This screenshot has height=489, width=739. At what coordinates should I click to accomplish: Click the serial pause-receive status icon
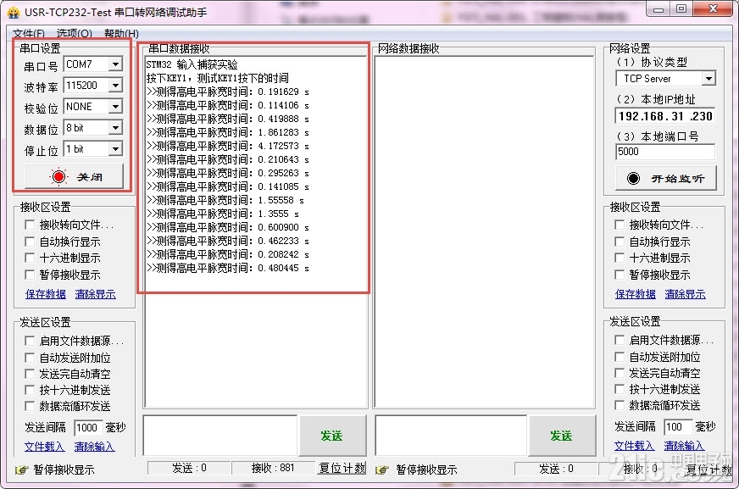[x=22, y=470]
